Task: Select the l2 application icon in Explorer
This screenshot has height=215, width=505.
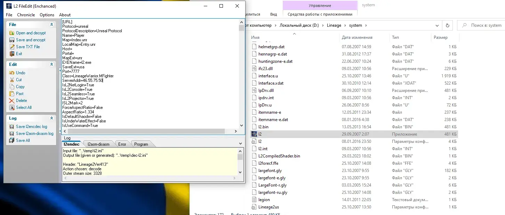Action: [254, 134]
